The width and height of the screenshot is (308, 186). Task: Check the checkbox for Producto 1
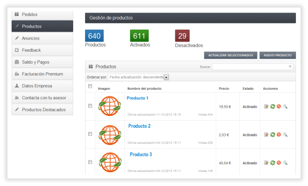[90, 106]
